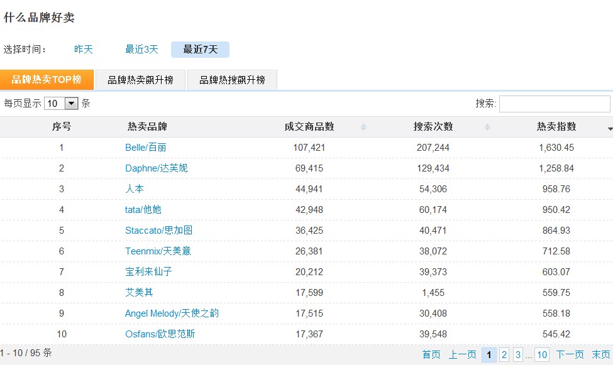The width and height of the screenshot is (613, 365).
Task: Open Angel Melody/天使之韵 brand link
Action: point(172,313)
